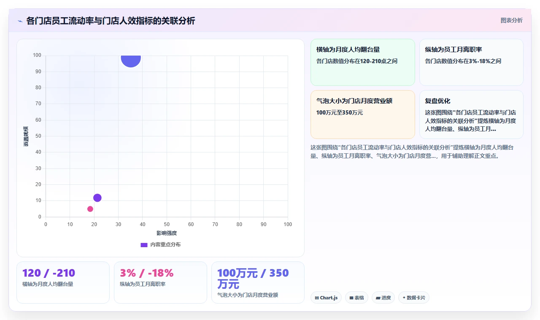Viewport: 540px width, 320px height.
Task: Click the lightning icon beside the title
Action: pyautogui.click(x=20, y=21)
